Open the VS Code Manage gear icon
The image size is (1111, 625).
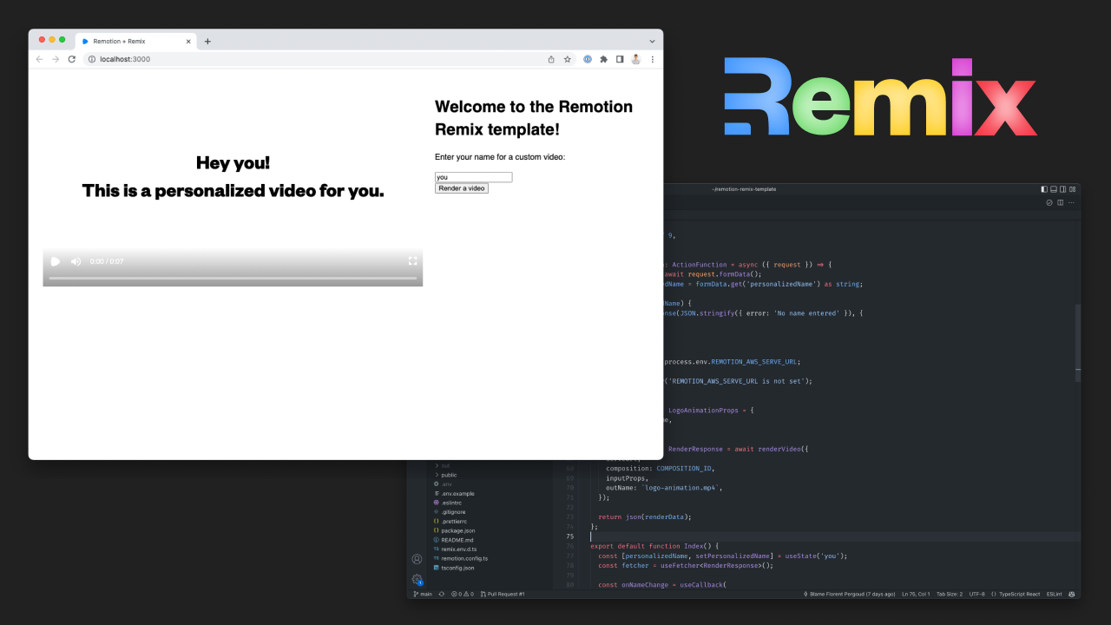point(417,578)
